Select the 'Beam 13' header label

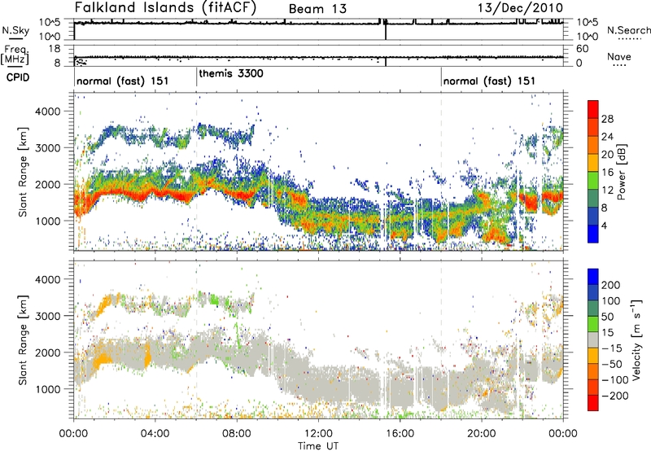(x=317, y=9)
